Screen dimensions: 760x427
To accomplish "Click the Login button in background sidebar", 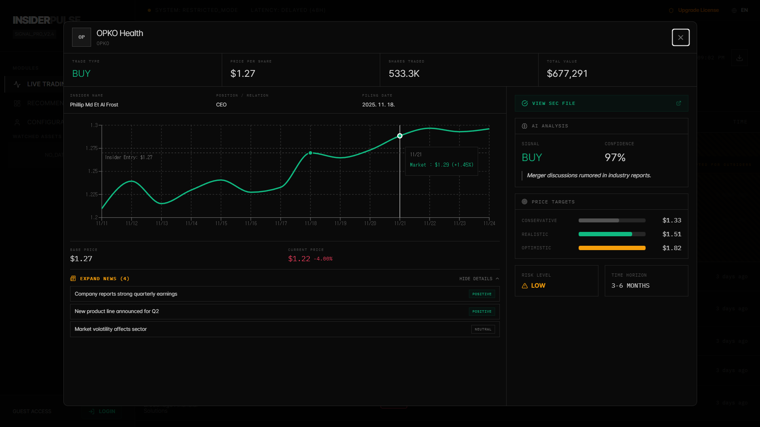I will pyautogui.click(x=102, y=412).
